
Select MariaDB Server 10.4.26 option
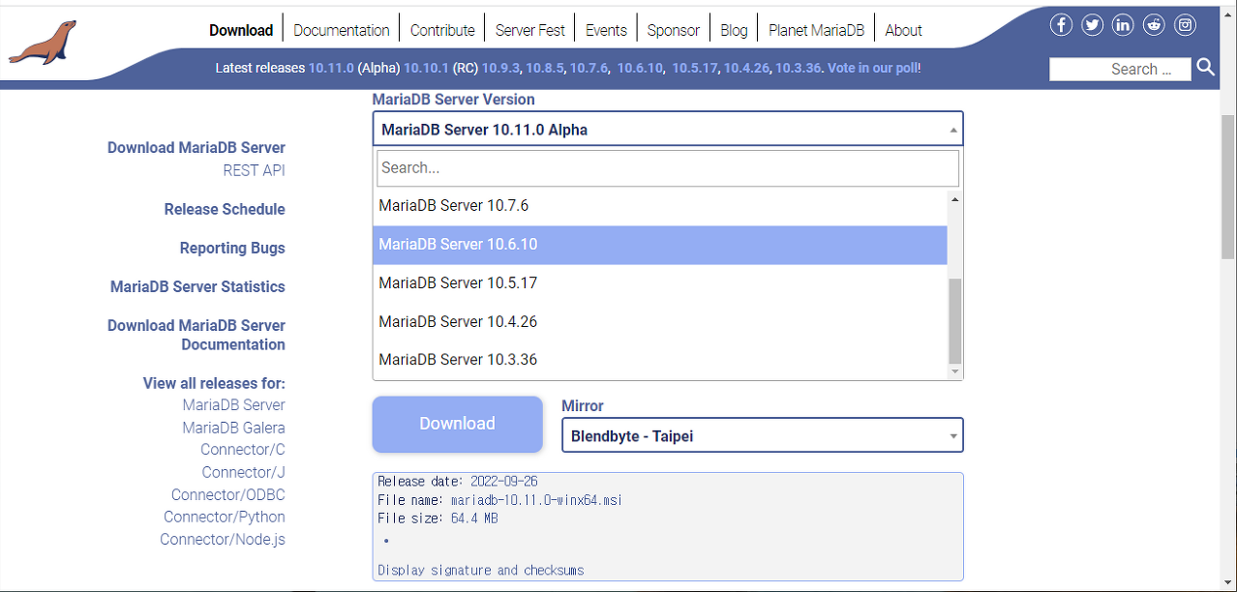660,321
